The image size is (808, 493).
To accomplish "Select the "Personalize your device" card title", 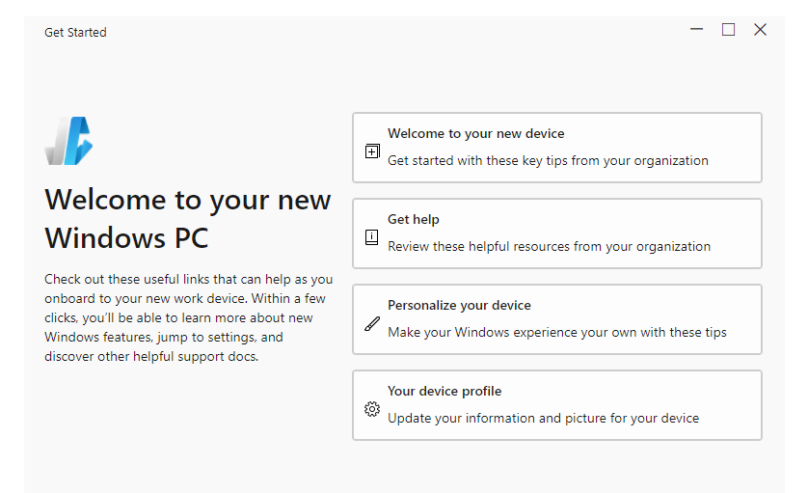I will (x=459, y=306).
